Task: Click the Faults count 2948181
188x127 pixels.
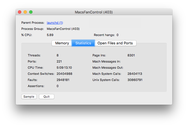Action: (63, 80)
